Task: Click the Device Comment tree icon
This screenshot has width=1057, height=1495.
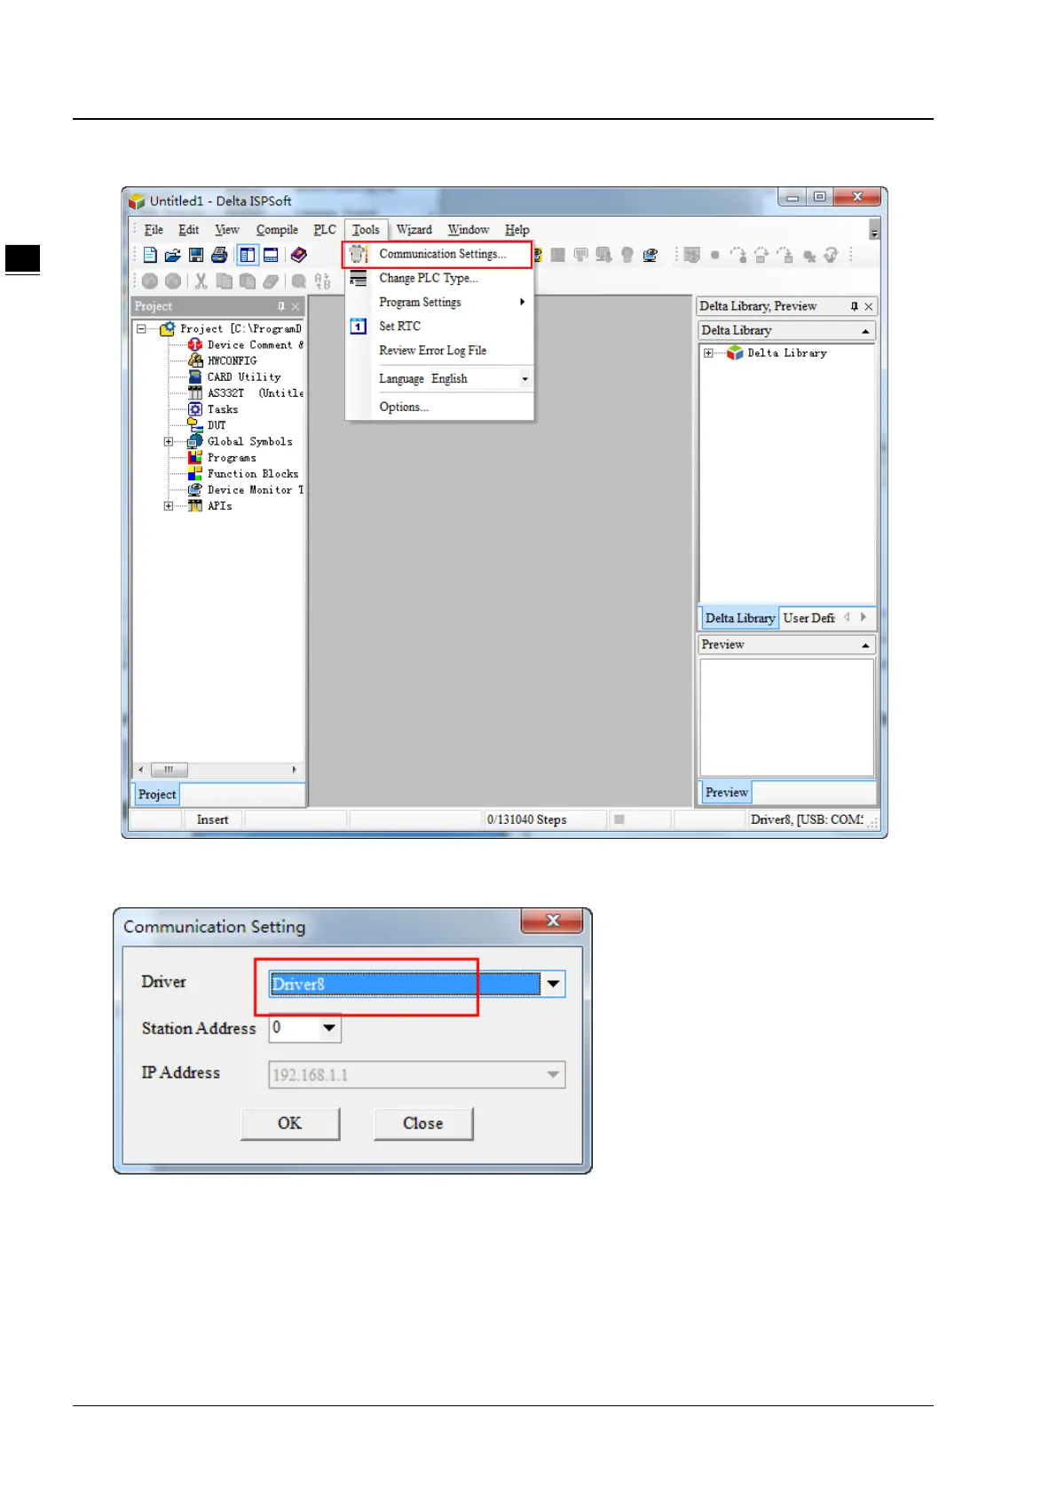Action: point(195,344)
